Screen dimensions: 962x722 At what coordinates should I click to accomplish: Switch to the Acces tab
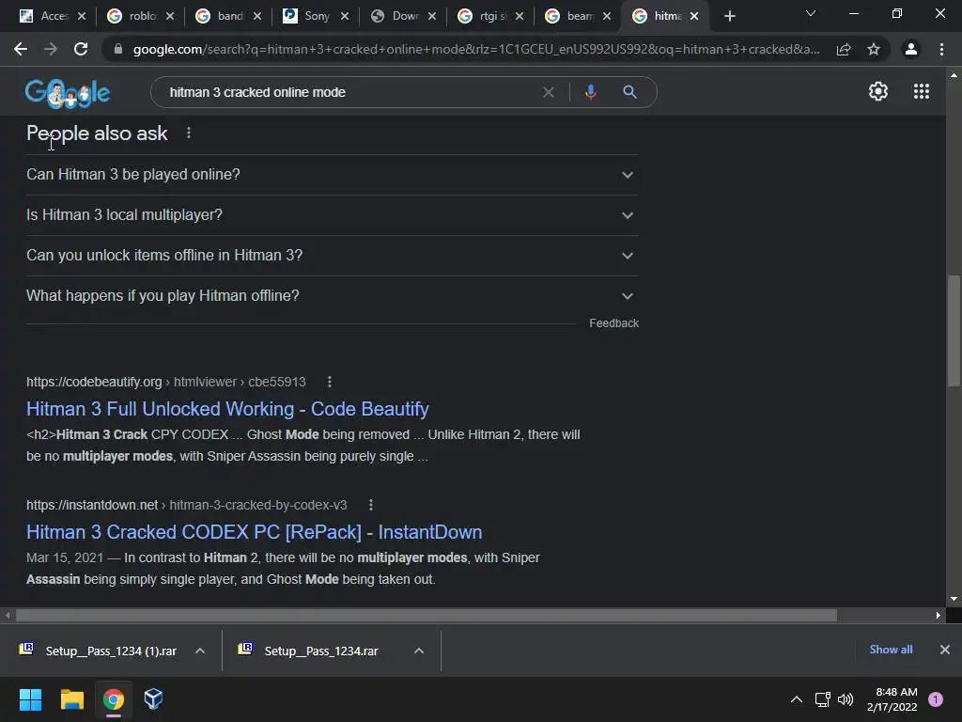[54, 16]
